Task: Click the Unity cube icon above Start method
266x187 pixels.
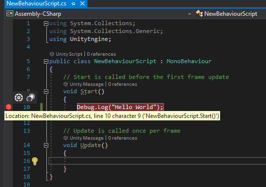Action: point(66,84)
